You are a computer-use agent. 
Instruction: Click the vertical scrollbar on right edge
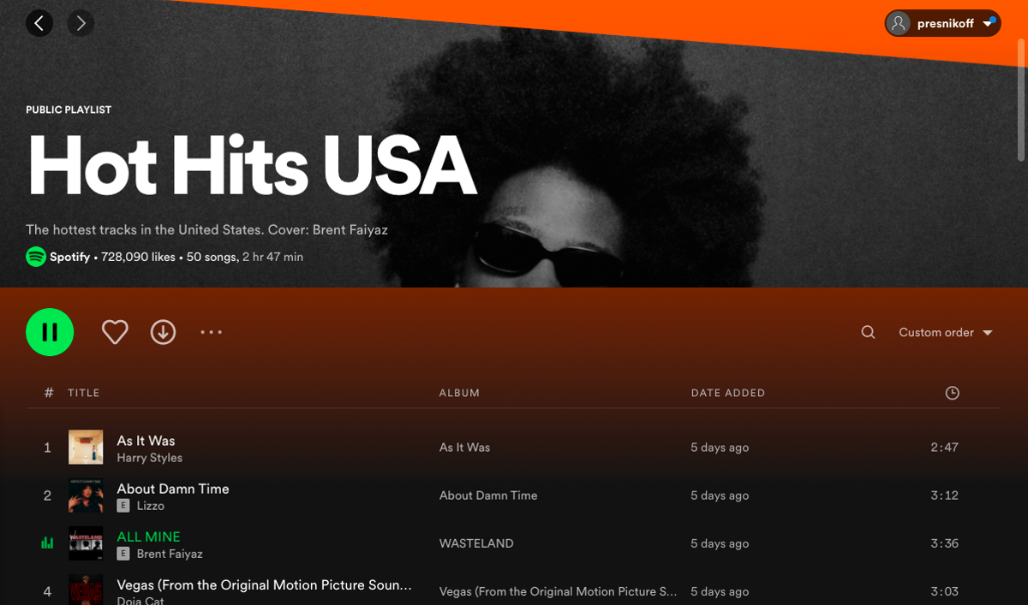tap(1021, 113)
